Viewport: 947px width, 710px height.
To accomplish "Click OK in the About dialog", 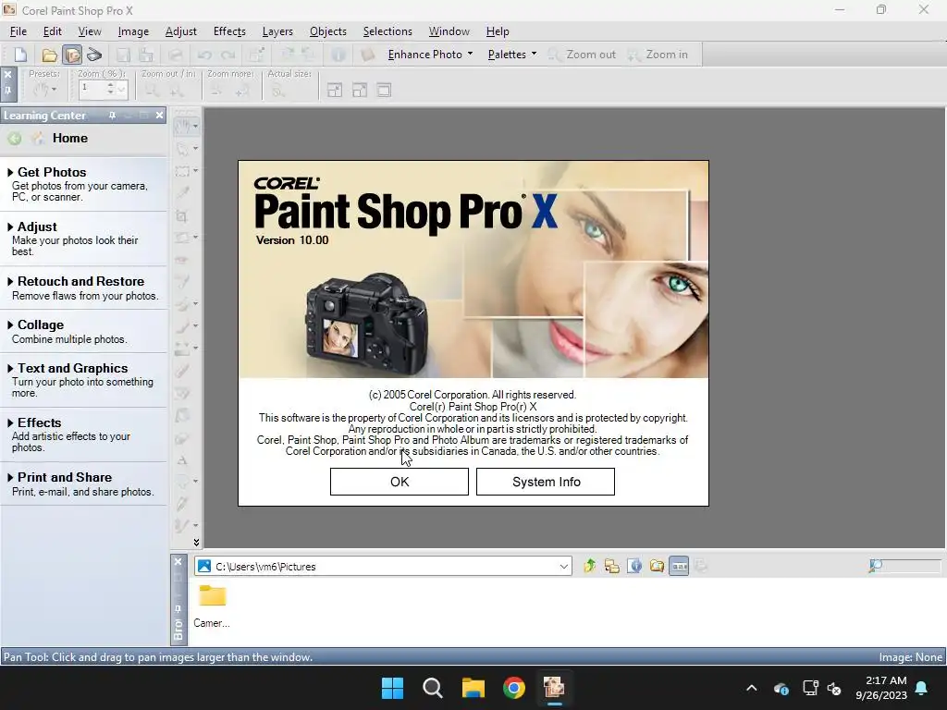I will coord(400,482).
